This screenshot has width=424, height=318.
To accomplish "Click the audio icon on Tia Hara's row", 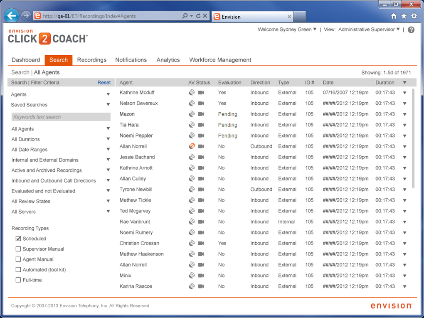I will 192,125.
